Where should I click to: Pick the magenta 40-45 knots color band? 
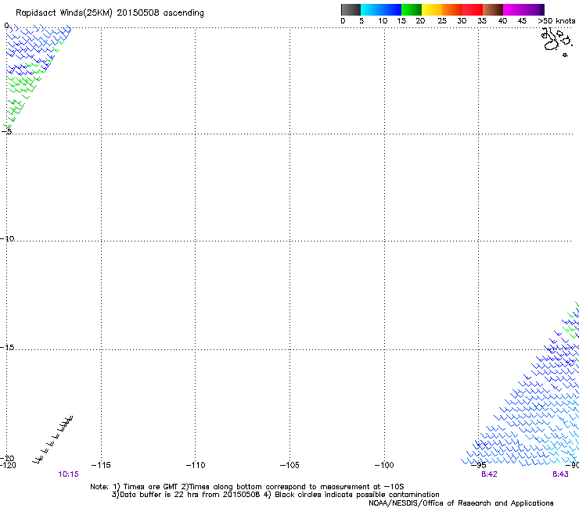[513, 9]
